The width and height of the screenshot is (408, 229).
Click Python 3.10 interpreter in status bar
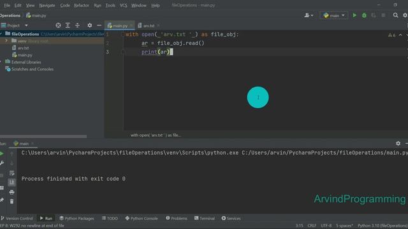tap(382, 226)
